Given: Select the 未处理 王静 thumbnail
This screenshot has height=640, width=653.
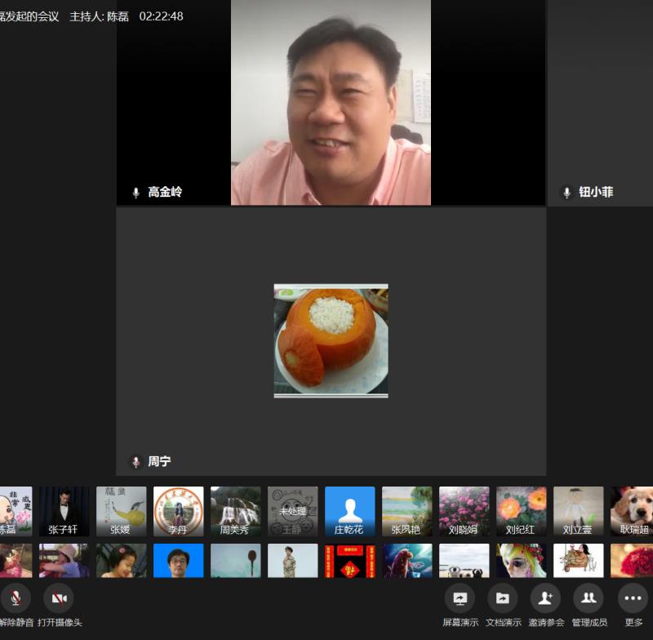Looking at the screenshot, I should point(292,511).
